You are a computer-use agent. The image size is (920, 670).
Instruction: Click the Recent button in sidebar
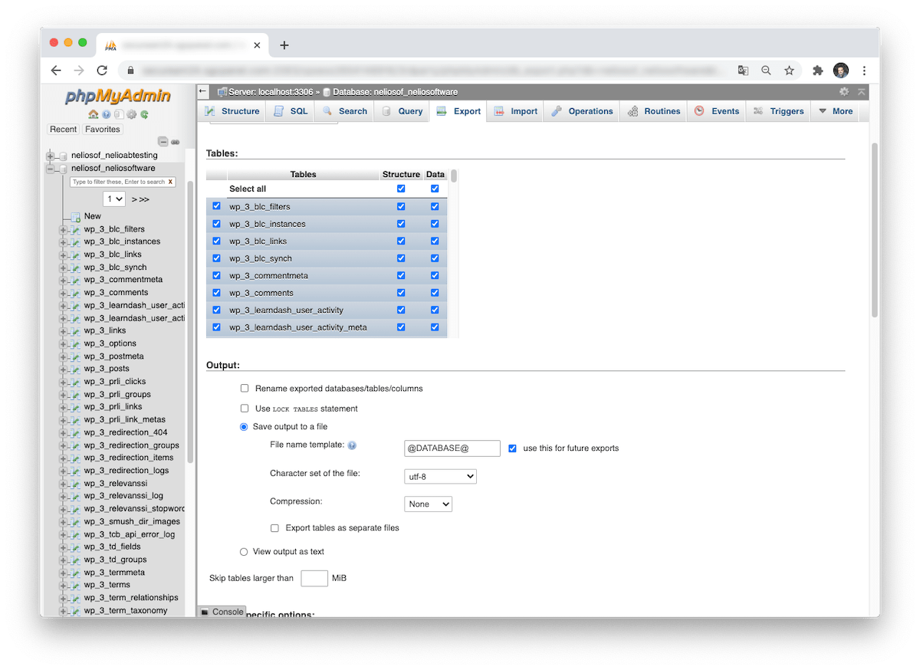pyautogui.click(x=63, y=130)
